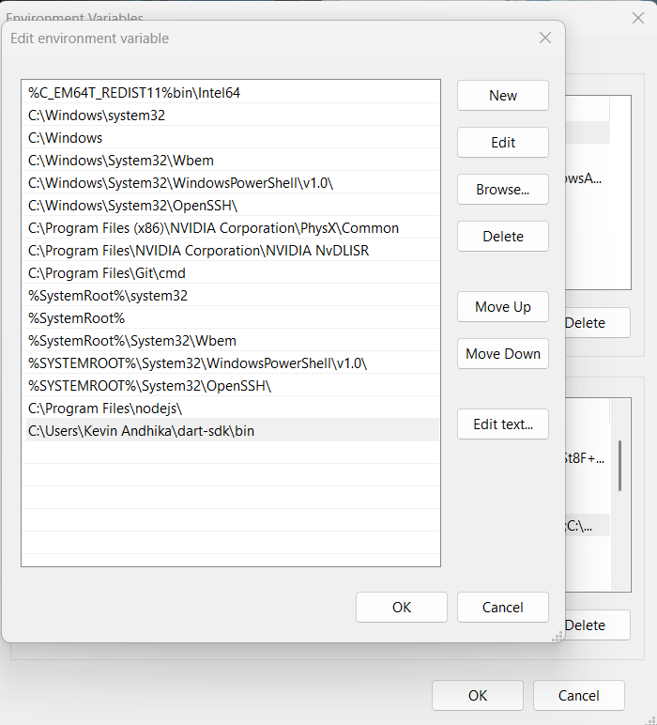This screenshot has width=657, height=725.
Task: Cancel the Edit environment variable dialog
Action: pyautogui.click(x=502, y=608)
